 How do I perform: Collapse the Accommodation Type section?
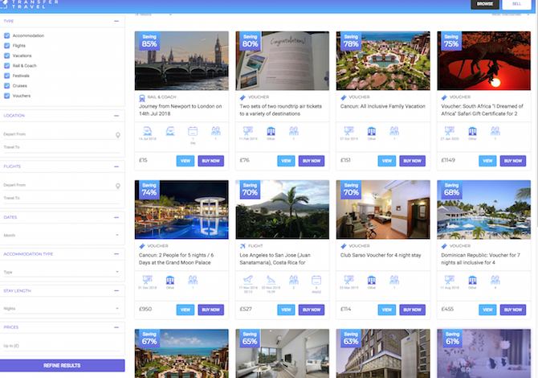pos(116,254)
